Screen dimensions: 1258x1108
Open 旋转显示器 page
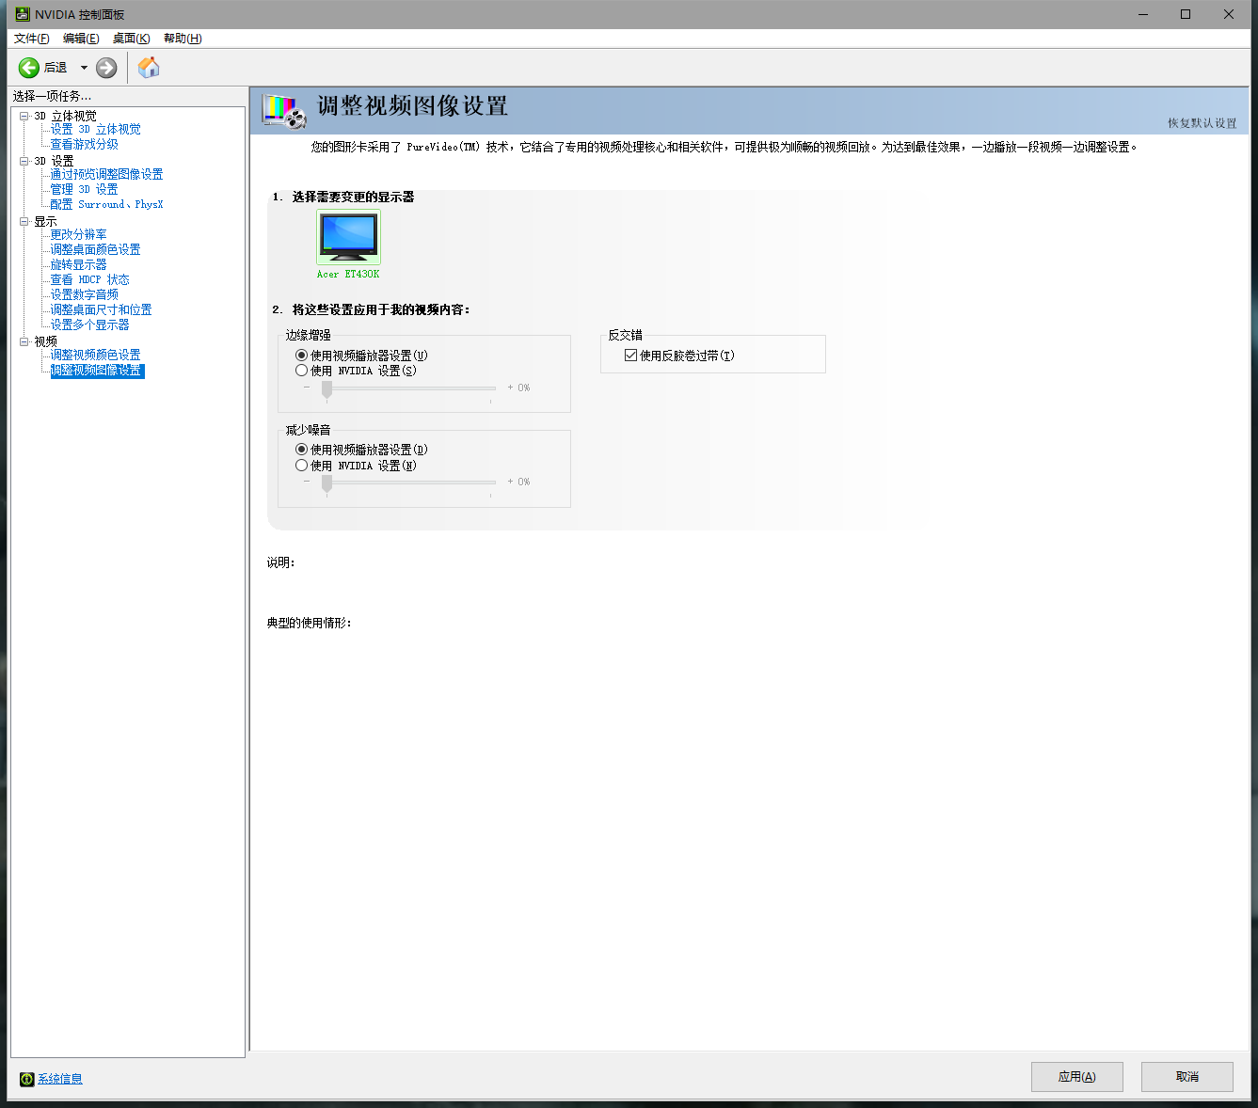pyautogui.click(x=79, y=264)
